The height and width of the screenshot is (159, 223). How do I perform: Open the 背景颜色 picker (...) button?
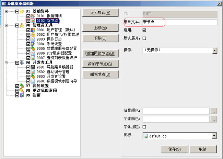coord(213,111)
